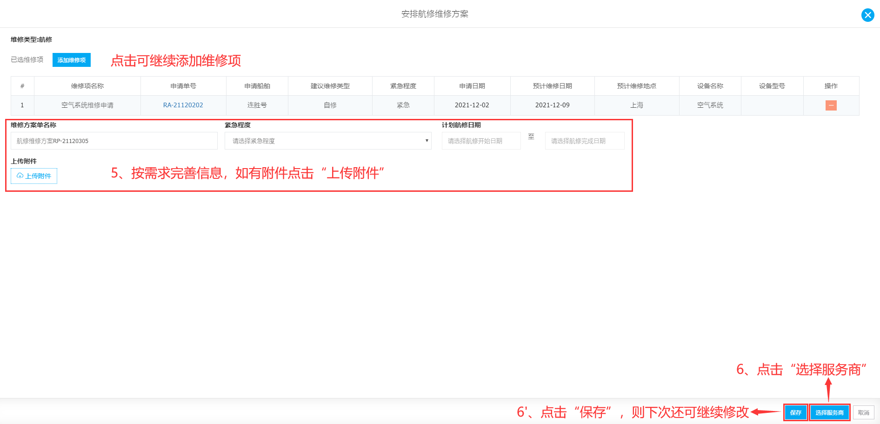Image resolution: width=880 pixels, height=424 pixels.
Task: Click the 计划航修日期 label
Action: (x=461, y=125)
